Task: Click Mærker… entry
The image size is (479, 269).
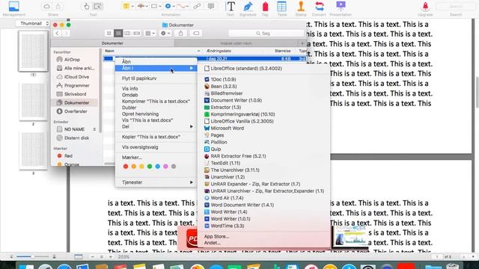Action: pos(132,158)
